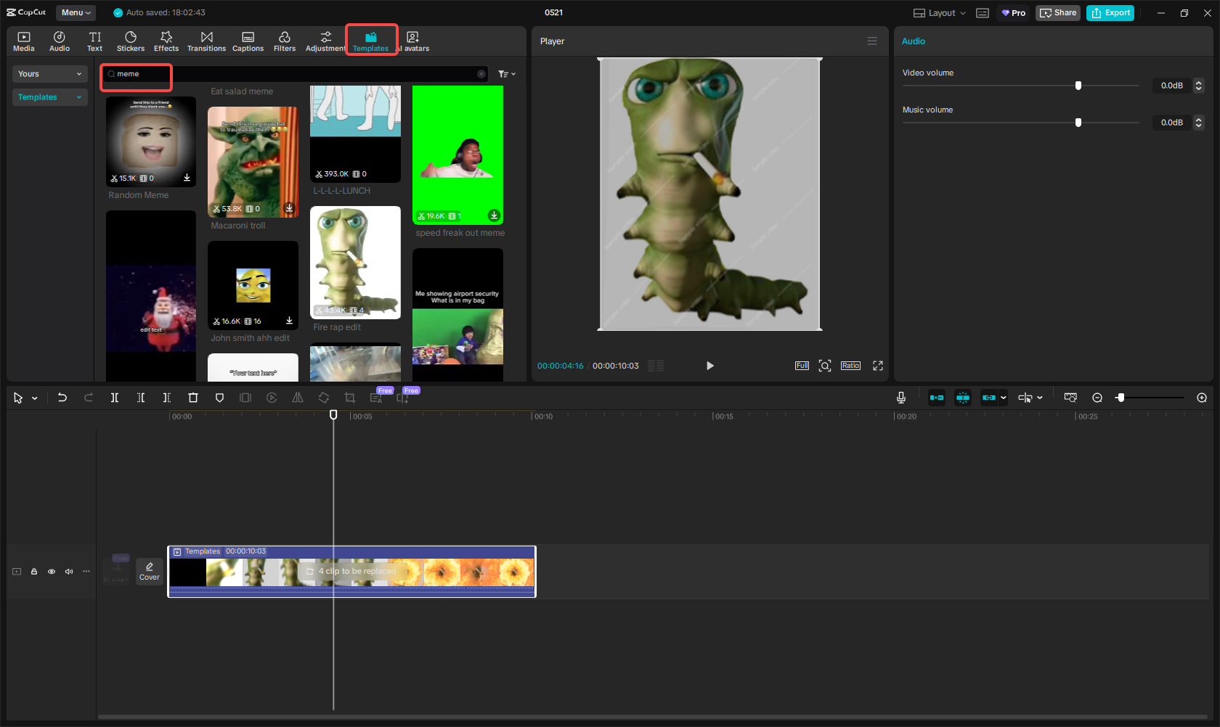Click the fullscreen icon in the player
The image size is (1220, 727).
tap(878, 366)
